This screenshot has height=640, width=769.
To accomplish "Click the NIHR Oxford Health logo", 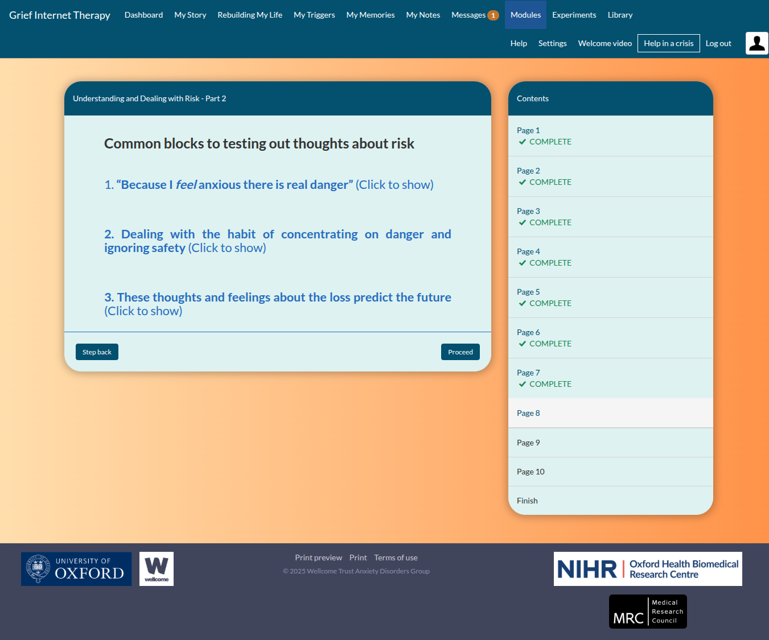I will click(648, 569).
